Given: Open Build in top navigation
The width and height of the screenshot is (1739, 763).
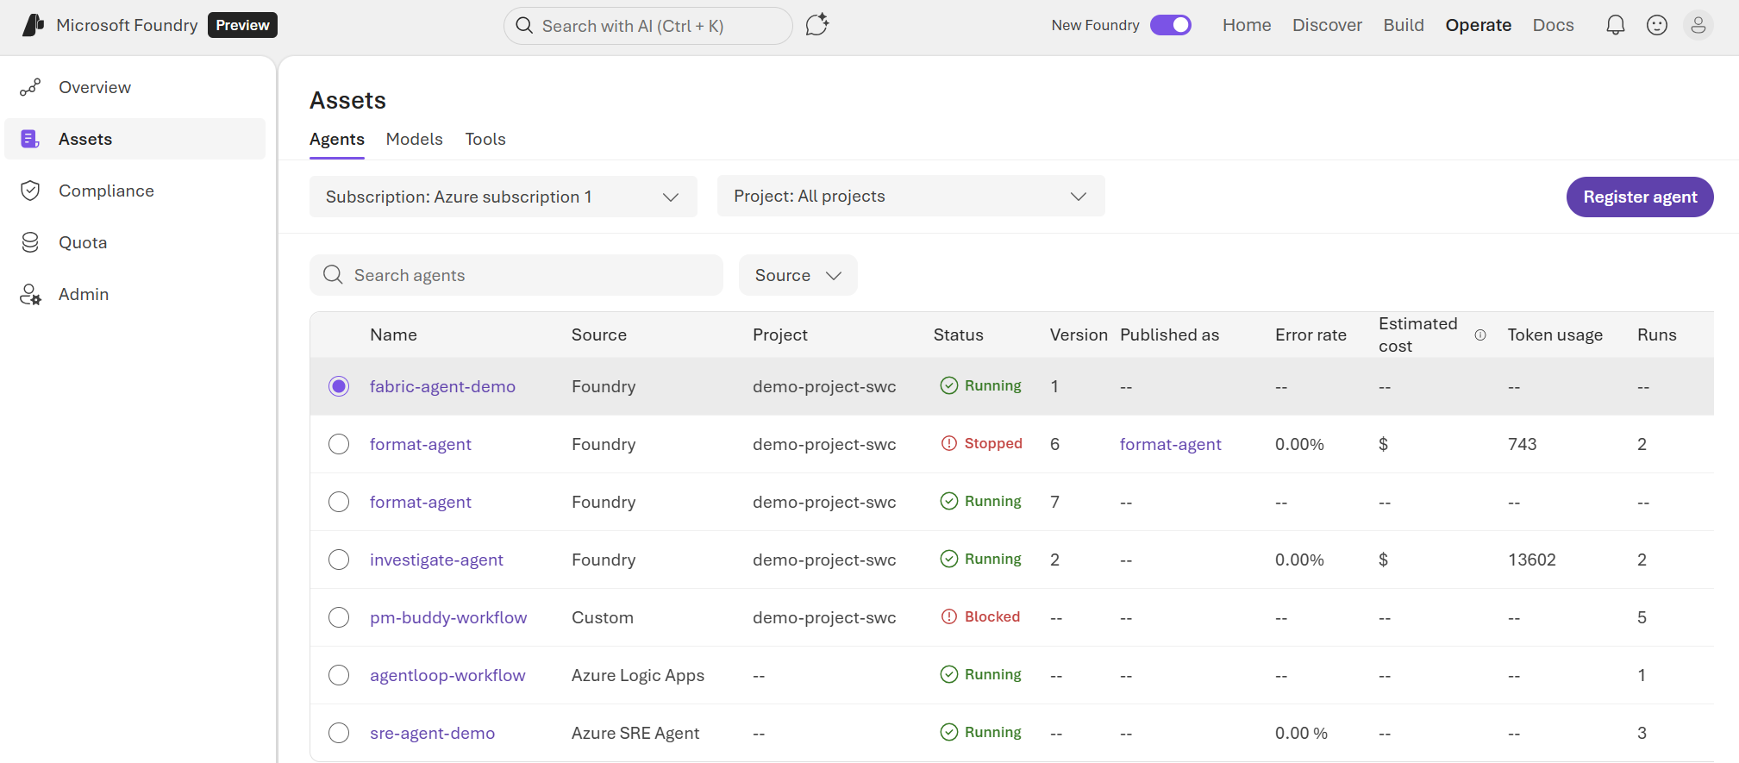Looking at the screenshot, I should pos(1404,25).
